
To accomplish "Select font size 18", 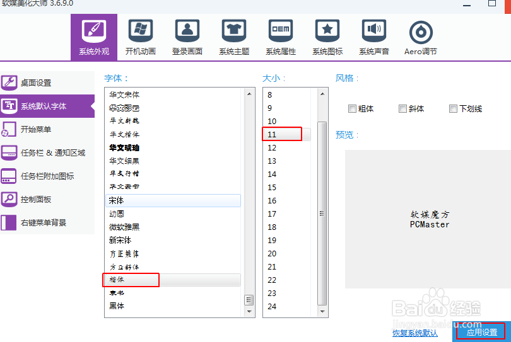I will point(287,227).
